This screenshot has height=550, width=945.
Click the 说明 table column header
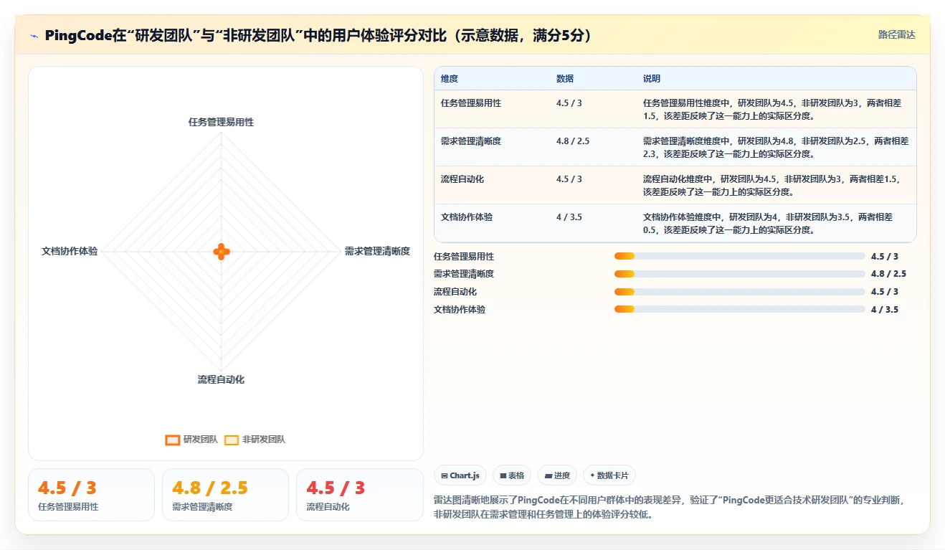pyautogui.click(x=652, y=79)
